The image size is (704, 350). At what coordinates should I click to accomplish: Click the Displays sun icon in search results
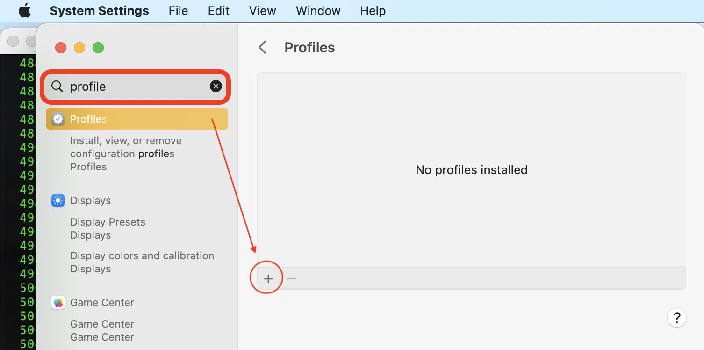[x=58, y=200]
